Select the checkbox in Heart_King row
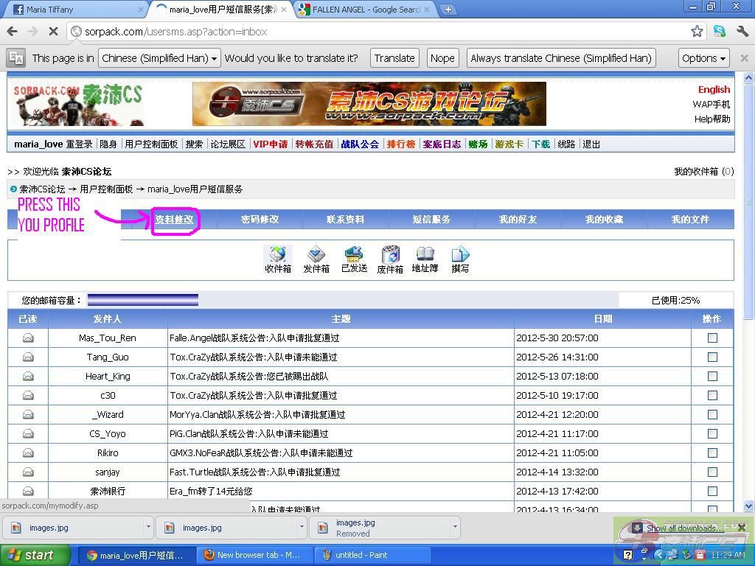755x566 pixels. [712, 376]
